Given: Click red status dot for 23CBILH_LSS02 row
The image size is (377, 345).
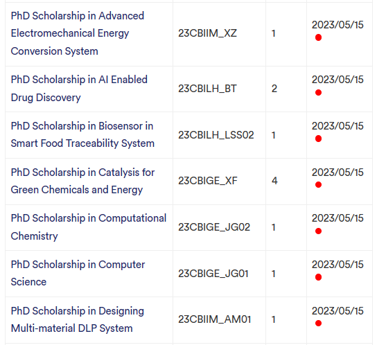Looking at the screenshot, I should click(x=318, y=139).
